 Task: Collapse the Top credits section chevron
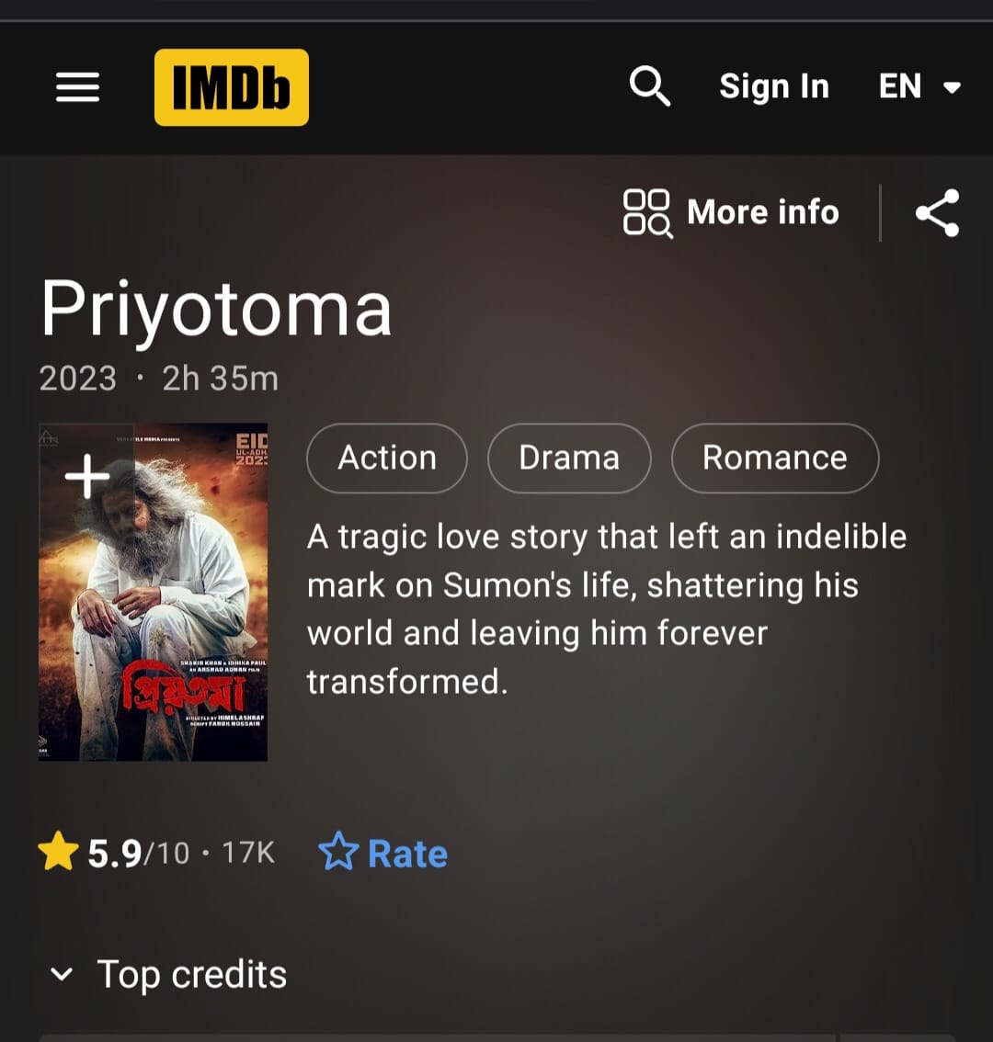62,974
